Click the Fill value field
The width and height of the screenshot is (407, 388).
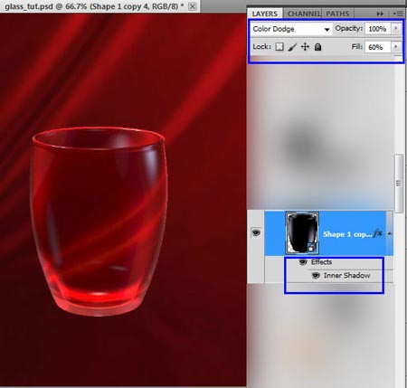377,47
